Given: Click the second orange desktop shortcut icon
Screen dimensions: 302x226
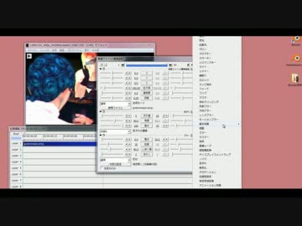Looking at the screenshot, I should click(296, 58).
